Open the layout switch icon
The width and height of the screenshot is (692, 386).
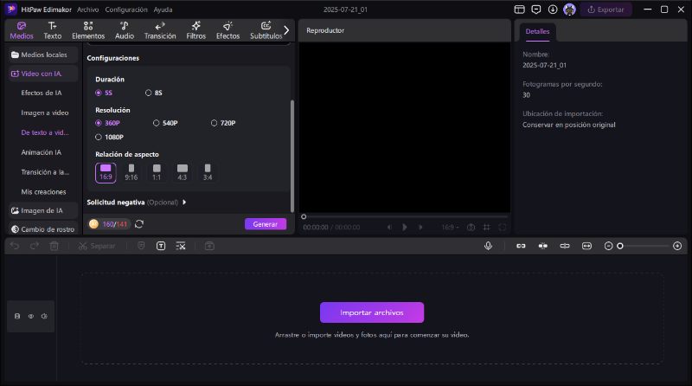coord(520,10)
